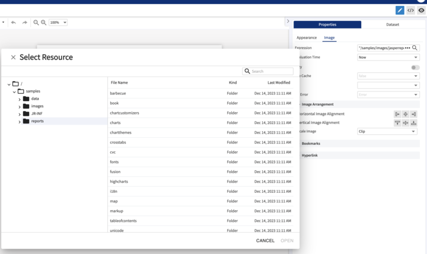Align image horizontally center icon
Viewport: 427px width, 254px height.
(406, 114)
